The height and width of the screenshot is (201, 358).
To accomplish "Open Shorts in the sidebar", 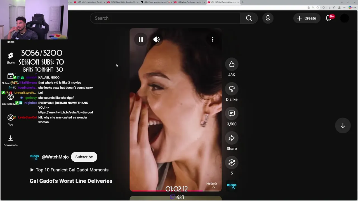I will (10, 58).
